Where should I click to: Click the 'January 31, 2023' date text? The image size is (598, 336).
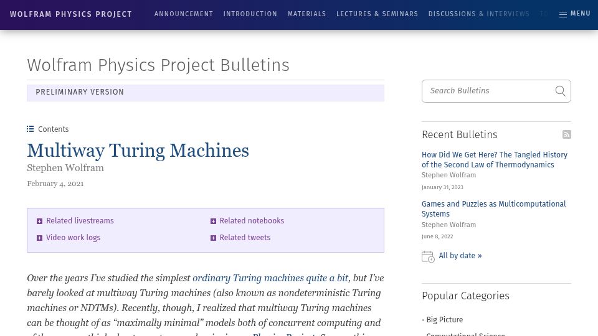pos(442,187)
